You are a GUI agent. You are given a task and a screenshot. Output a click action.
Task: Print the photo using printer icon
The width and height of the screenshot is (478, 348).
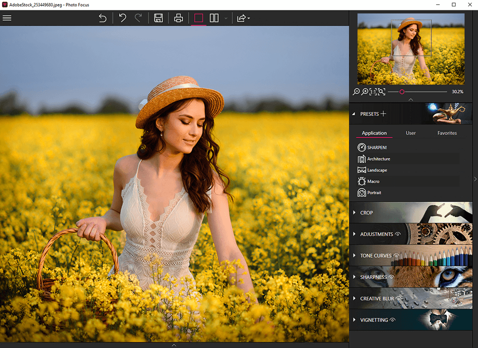click(178, 18)
